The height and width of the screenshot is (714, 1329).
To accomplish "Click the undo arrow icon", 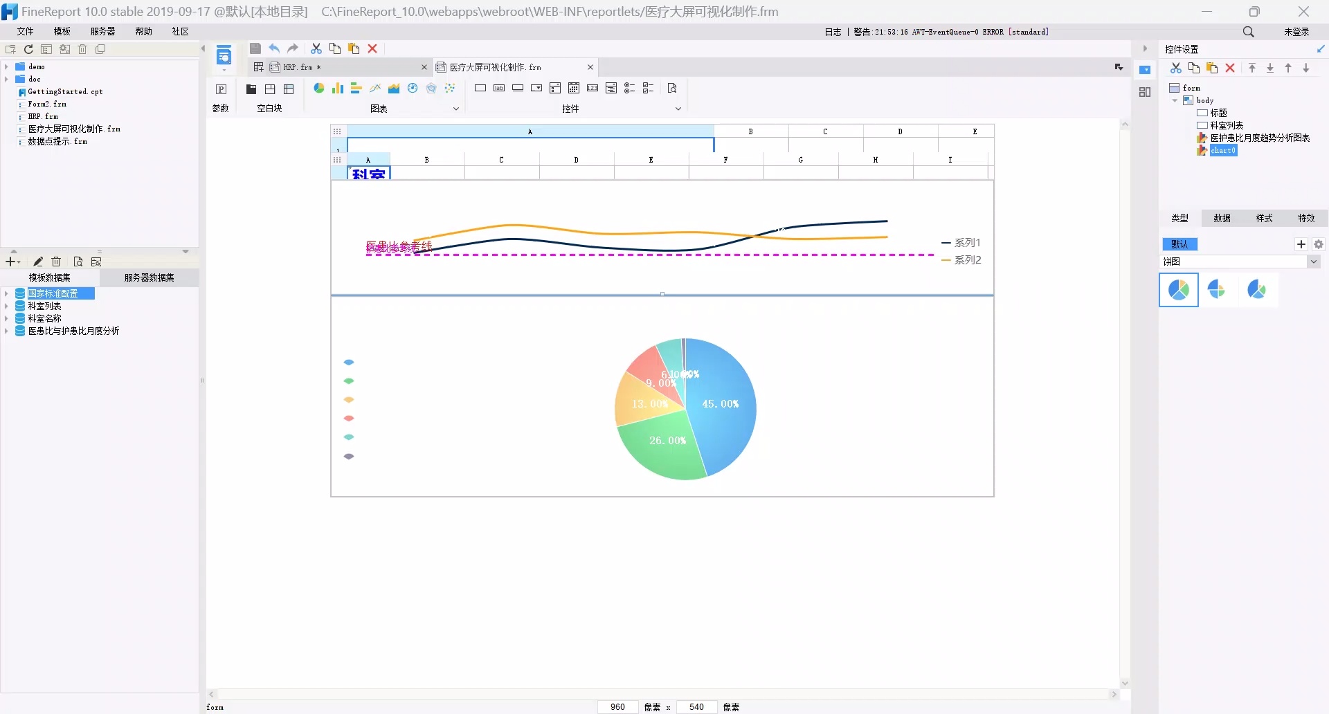I will click(274, 48).
